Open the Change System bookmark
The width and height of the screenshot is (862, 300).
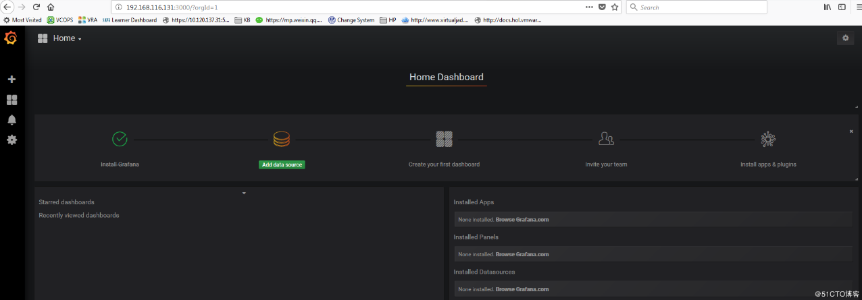pyautogui.click(x=351, y=20)
